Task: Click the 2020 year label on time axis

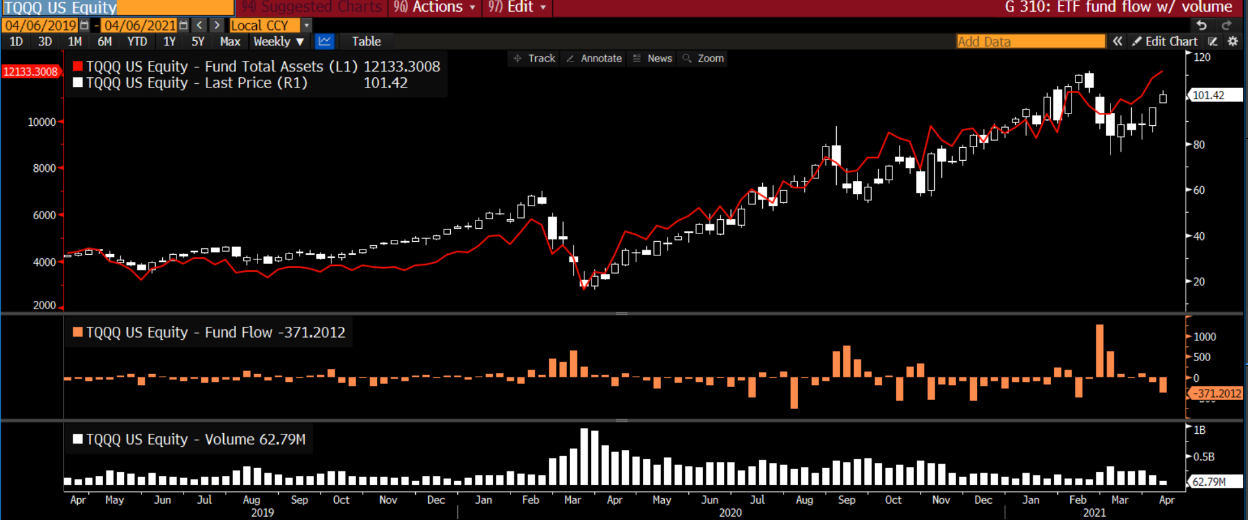Action: pos(730,513)
